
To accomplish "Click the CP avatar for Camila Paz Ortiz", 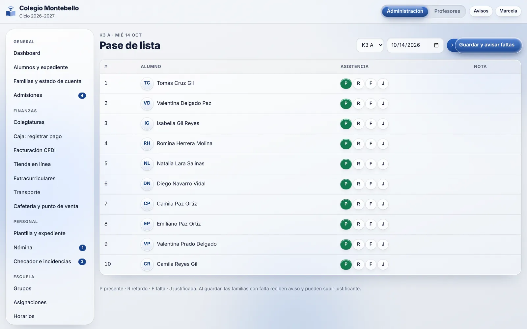I will click(x=147, y=204).
